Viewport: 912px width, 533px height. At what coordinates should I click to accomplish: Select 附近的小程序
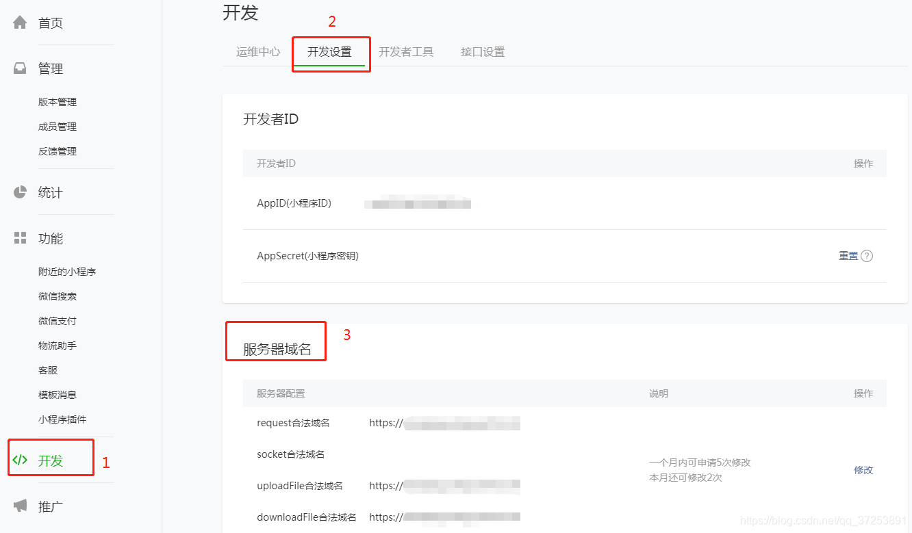(x=67, y=272)
